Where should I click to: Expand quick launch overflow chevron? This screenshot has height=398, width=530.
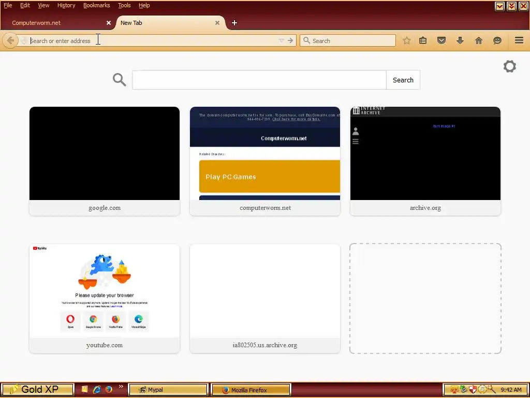point(121,387)
